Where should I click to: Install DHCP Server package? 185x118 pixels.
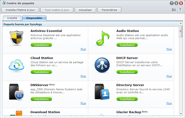click(127, 72)
